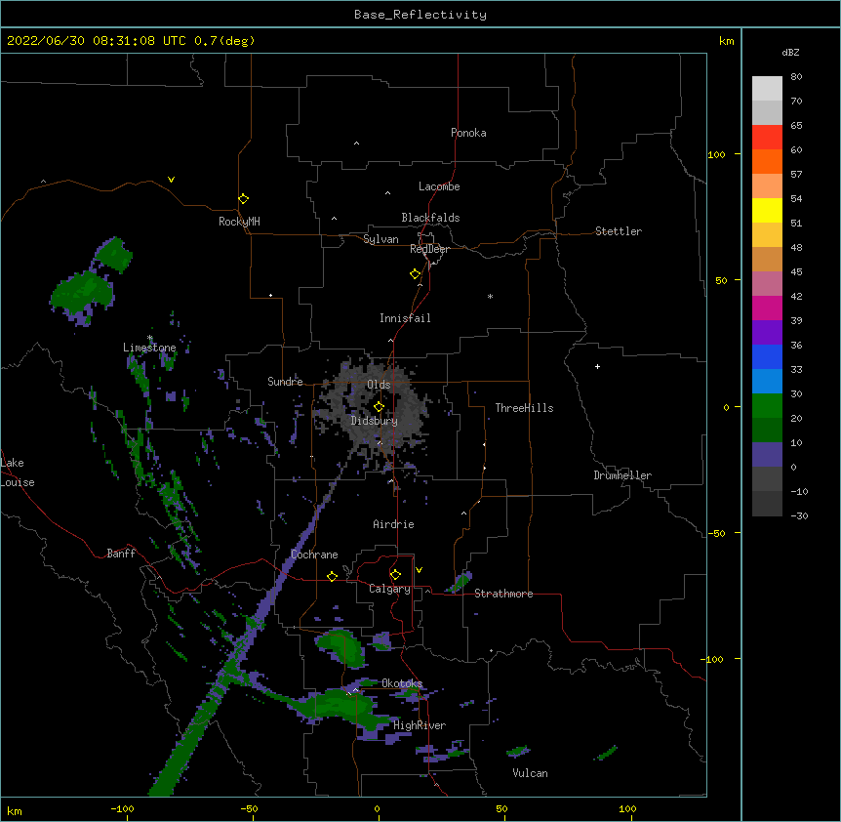Image resolution: width=841 pixels, height=822 pixels.
Task: Click the yellow diamond marker south of RedDeer
Action: pyautogui.click(x=415, y=274)
